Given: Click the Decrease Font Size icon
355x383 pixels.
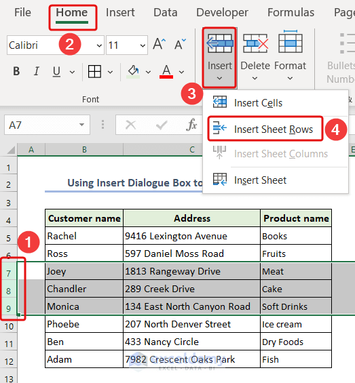Looking at the screenshot, I should 181,44.
